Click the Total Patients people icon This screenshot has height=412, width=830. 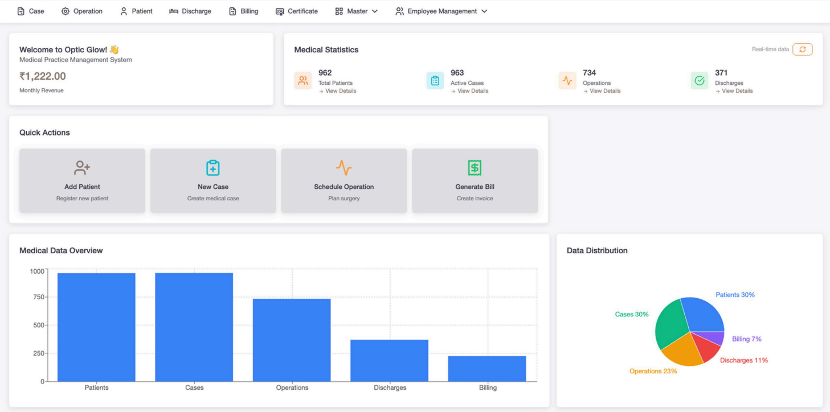(303, 81)
